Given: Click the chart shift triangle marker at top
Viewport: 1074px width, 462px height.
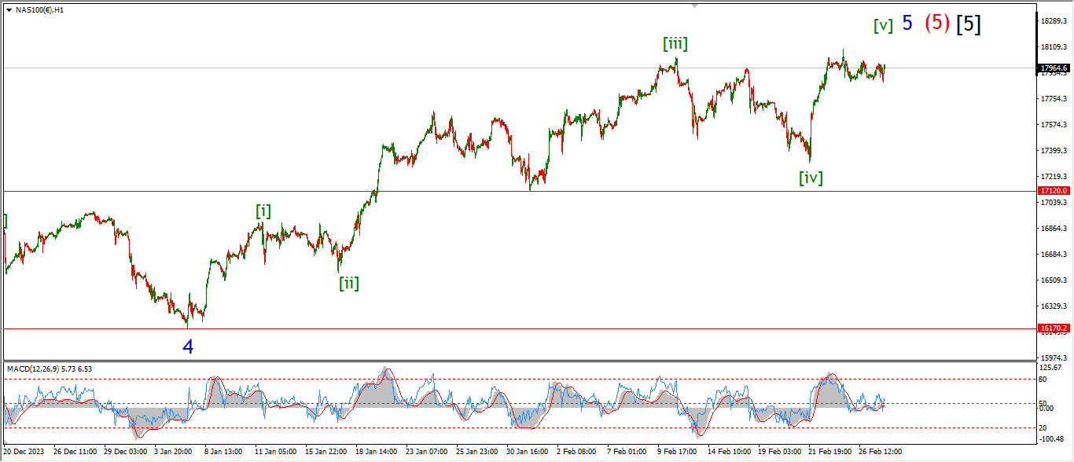Looking at the screenshot, I should (x=694, y=5).
